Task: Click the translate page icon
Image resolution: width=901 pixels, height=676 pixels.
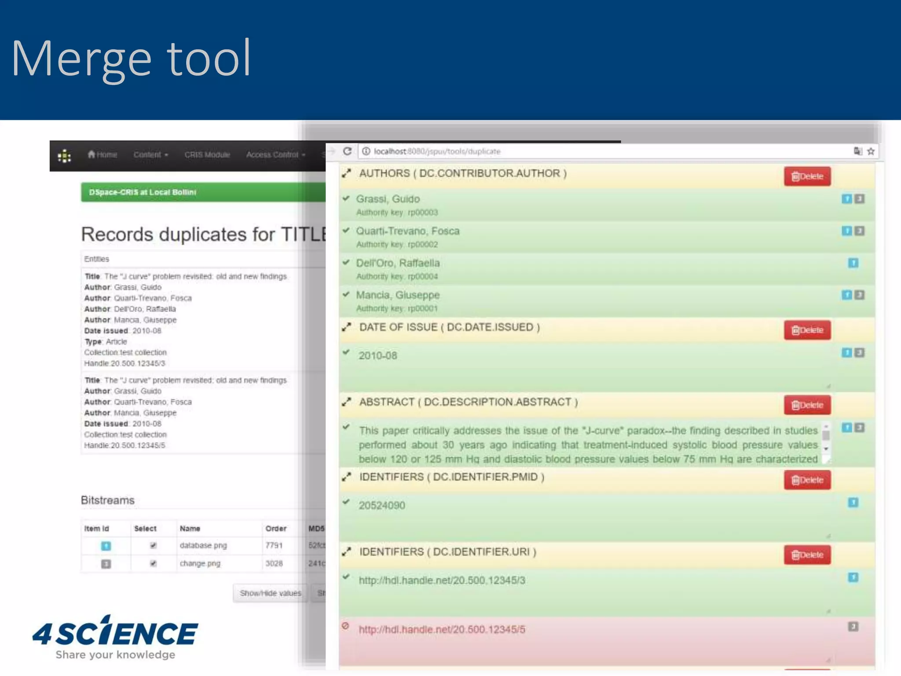Action: 858,151
